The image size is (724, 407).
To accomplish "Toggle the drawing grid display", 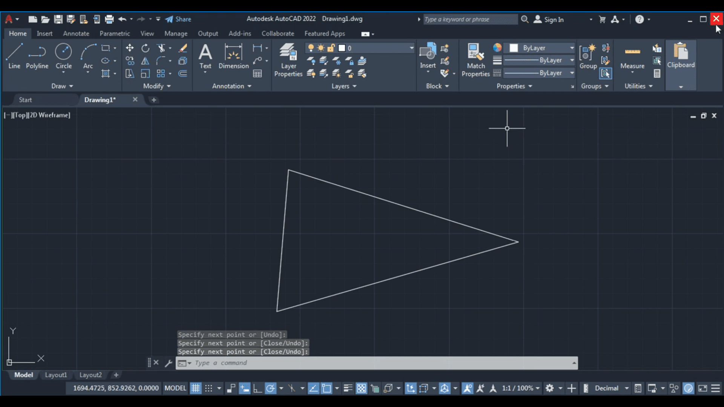I will 195,388.
